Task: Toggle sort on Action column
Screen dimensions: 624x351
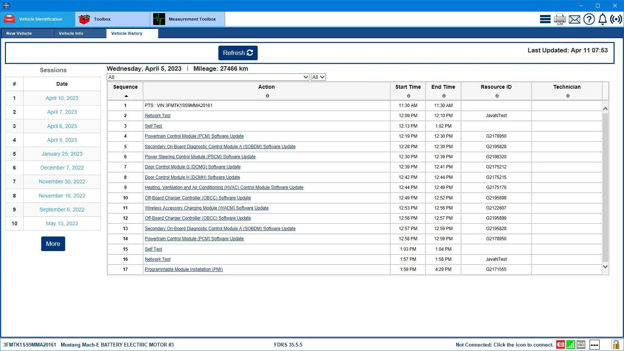Action: 267,96
